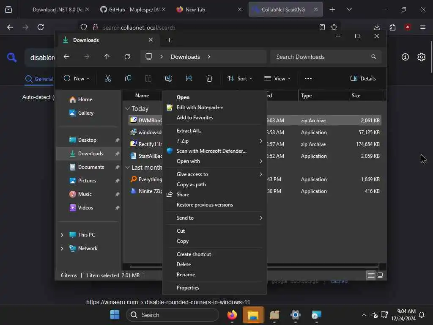
Task: Bookmark this page with the star icon
Action: coord(334,27)
